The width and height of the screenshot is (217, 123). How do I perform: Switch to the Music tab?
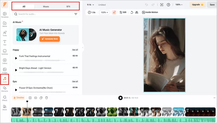[46, 7]
